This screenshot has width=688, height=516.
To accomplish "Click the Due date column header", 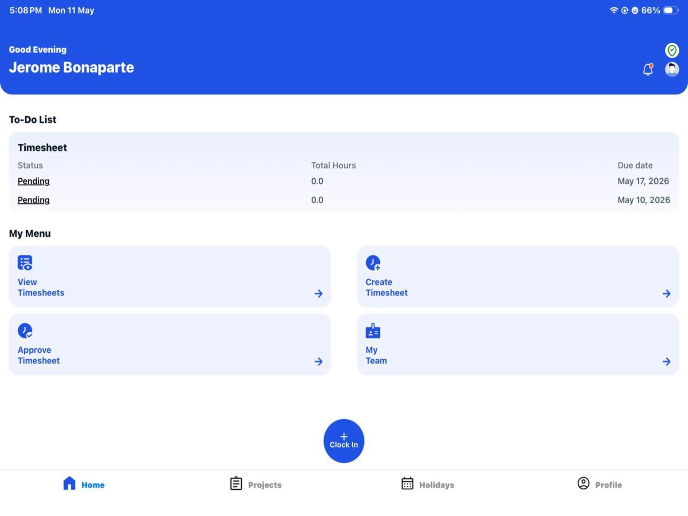I will coord(635,165).
